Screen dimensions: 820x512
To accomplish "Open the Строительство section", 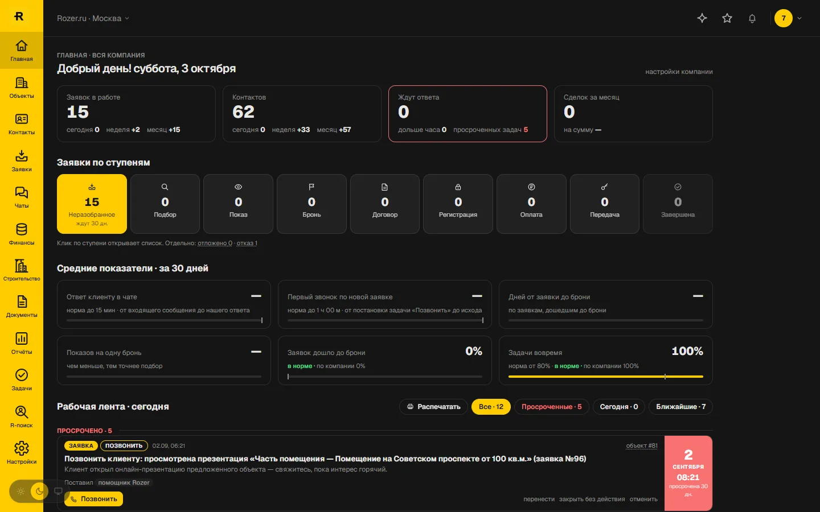I will coord(22,270).
